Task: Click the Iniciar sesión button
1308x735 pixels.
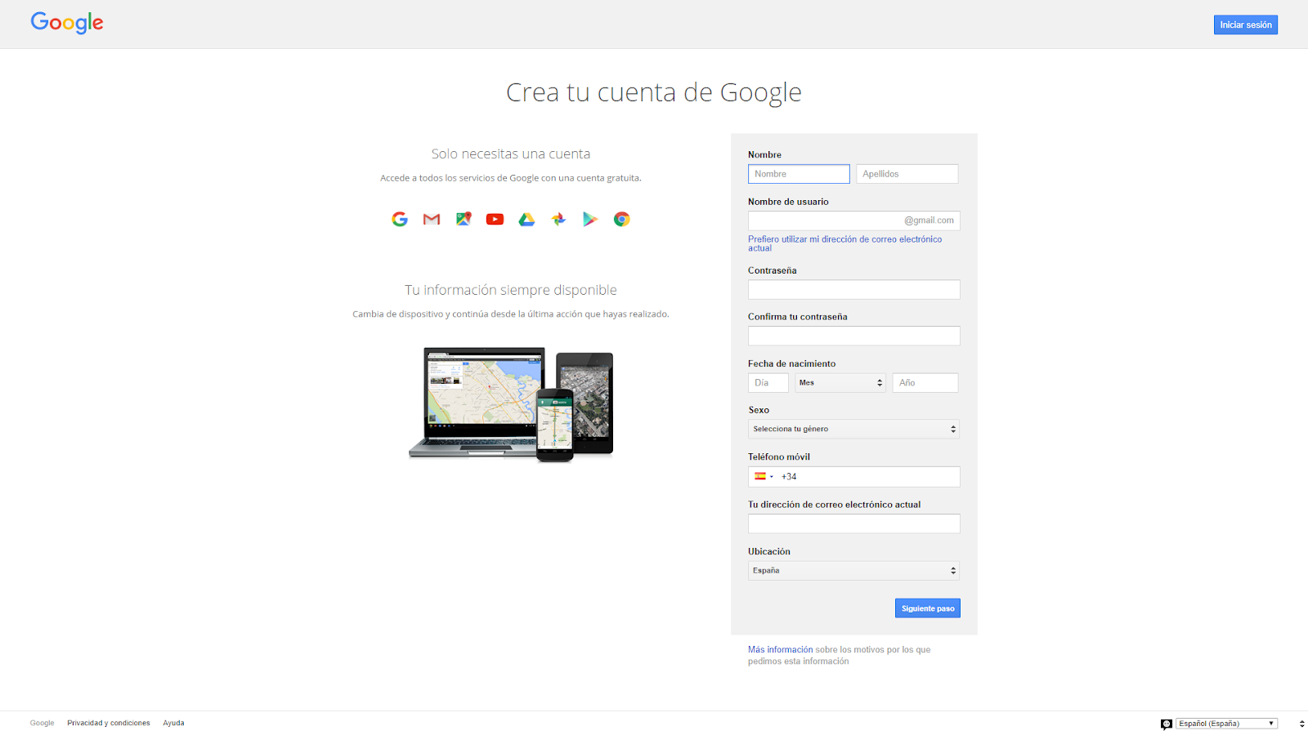Action: pyautogui.click(x=1246, y=24)
